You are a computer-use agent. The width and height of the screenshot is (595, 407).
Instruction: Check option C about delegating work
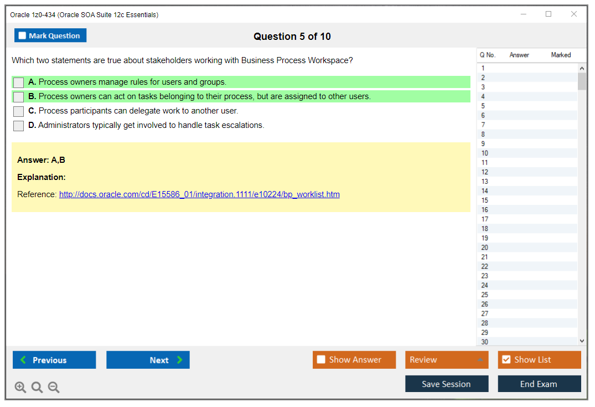(x=19, y=111)
